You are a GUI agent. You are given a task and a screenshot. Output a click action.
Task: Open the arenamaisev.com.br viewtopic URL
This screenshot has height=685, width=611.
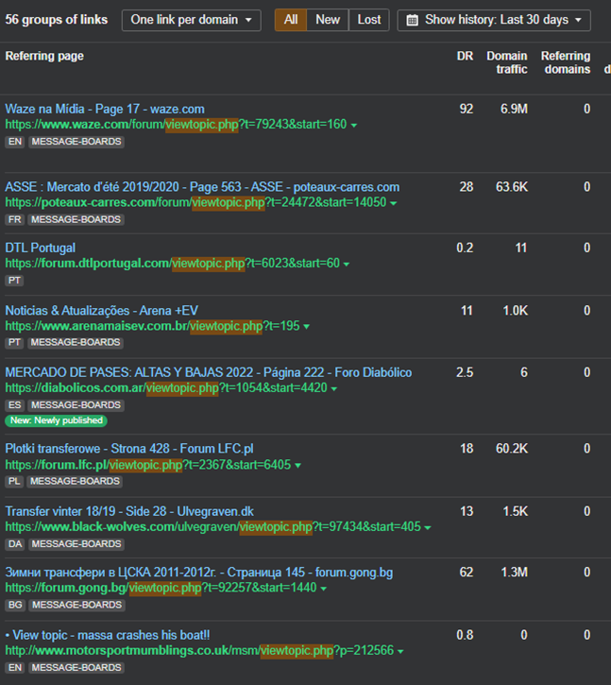pos(152,326)
